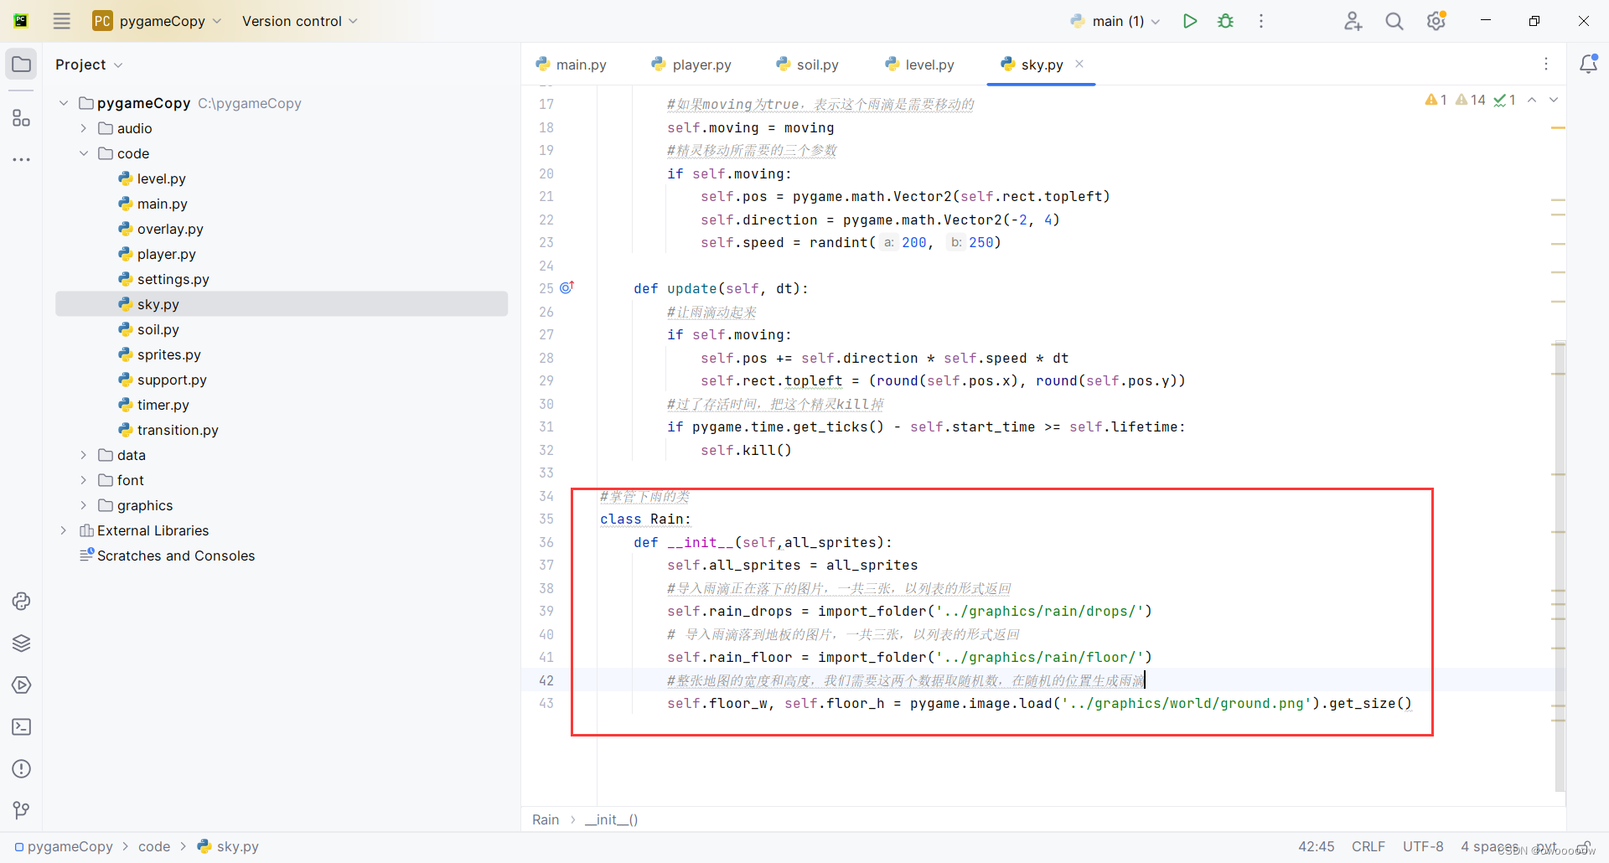The height and width of the screenshot is (863, 1609).
Task: Switch to the player.py tab
Action: 691,65
